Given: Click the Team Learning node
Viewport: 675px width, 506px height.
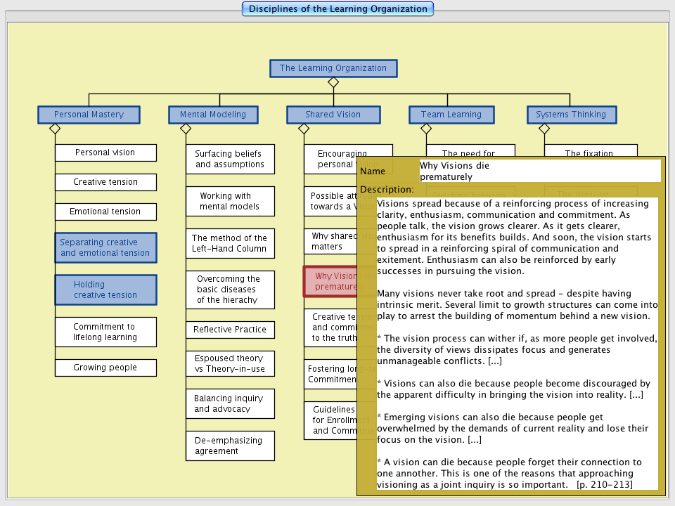Looking at the screenshot, I should pyautogui.click(x=451, y=115).
